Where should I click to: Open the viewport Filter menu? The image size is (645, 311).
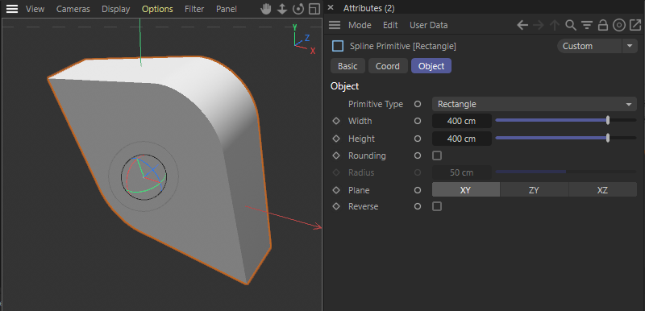click(x=194, y=9)
